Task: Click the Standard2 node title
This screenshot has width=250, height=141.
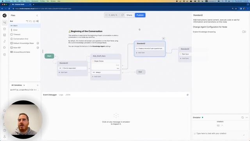Action: click(x=141, y=43)
